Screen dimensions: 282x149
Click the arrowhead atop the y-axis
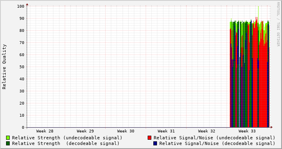click(x=27, y=4)
